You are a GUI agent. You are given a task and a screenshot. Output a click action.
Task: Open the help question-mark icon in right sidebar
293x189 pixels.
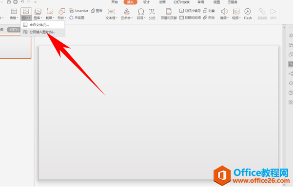point(291,93)
